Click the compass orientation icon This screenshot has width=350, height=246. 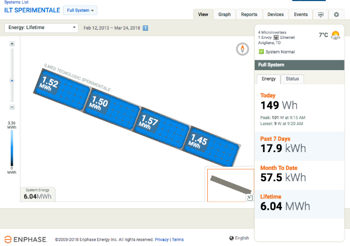243,49
